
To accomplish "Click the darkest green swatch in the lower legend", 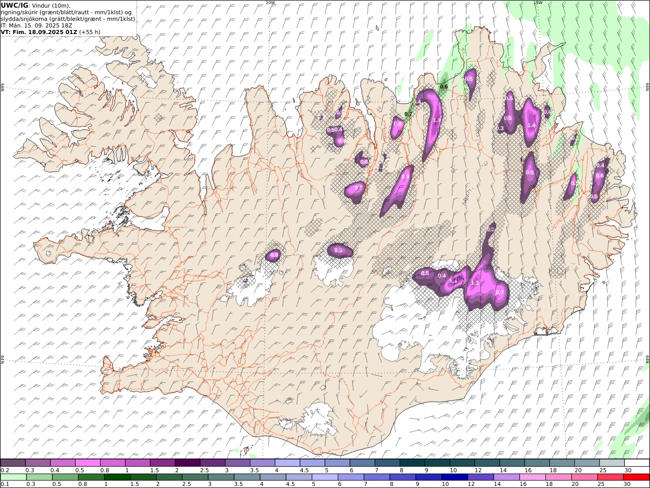I will tap(117, 477).
